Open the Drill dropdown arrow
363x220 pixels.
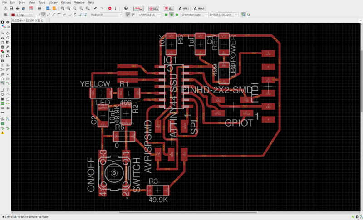click(236, 15)
